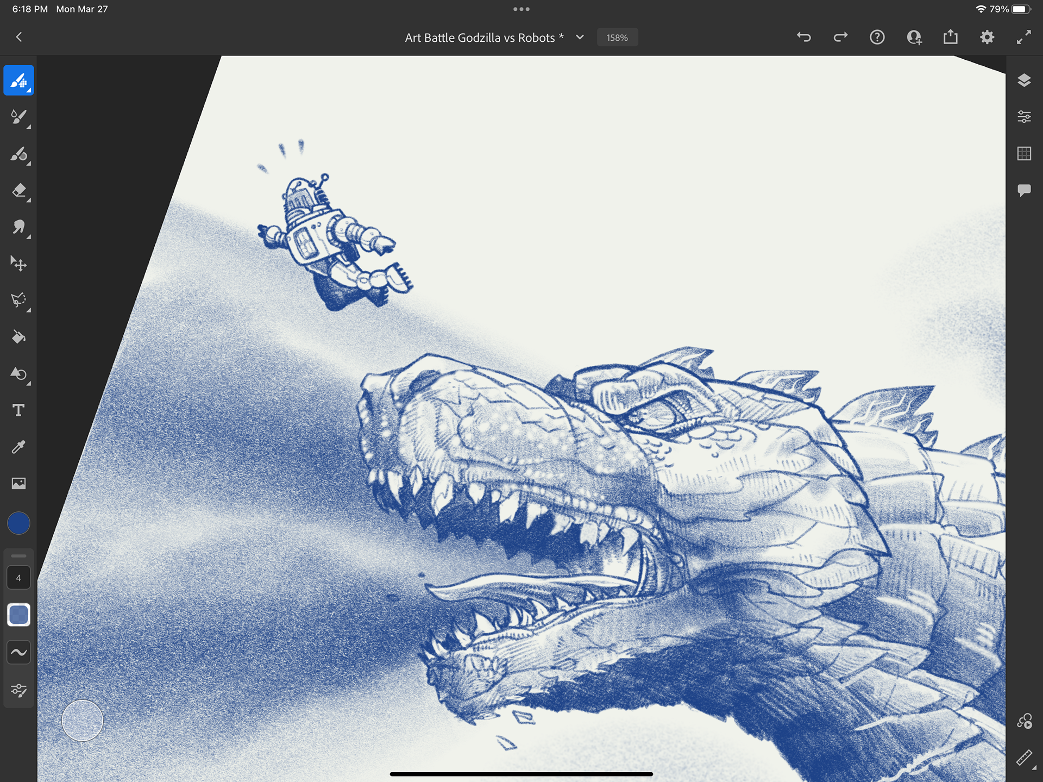Redo the last action
The image size is (1043, 782).
(840, 37)
